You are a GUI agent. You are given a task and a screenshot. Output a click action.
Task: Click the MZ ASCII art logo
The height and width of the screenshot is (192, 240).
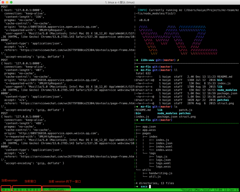coord(178,40)
